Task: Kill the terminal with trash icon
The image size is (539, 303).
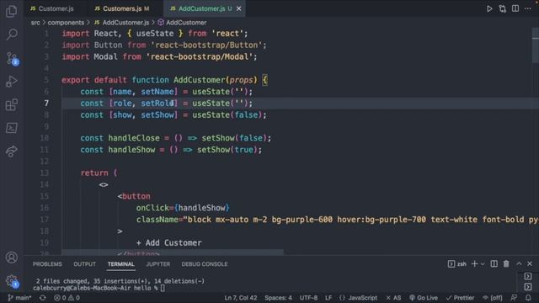Action: [506, 263]
